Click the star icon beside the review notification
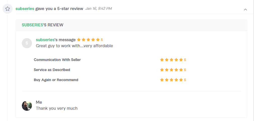The height and width of the screenshot is (121, 254). (8, 9)
